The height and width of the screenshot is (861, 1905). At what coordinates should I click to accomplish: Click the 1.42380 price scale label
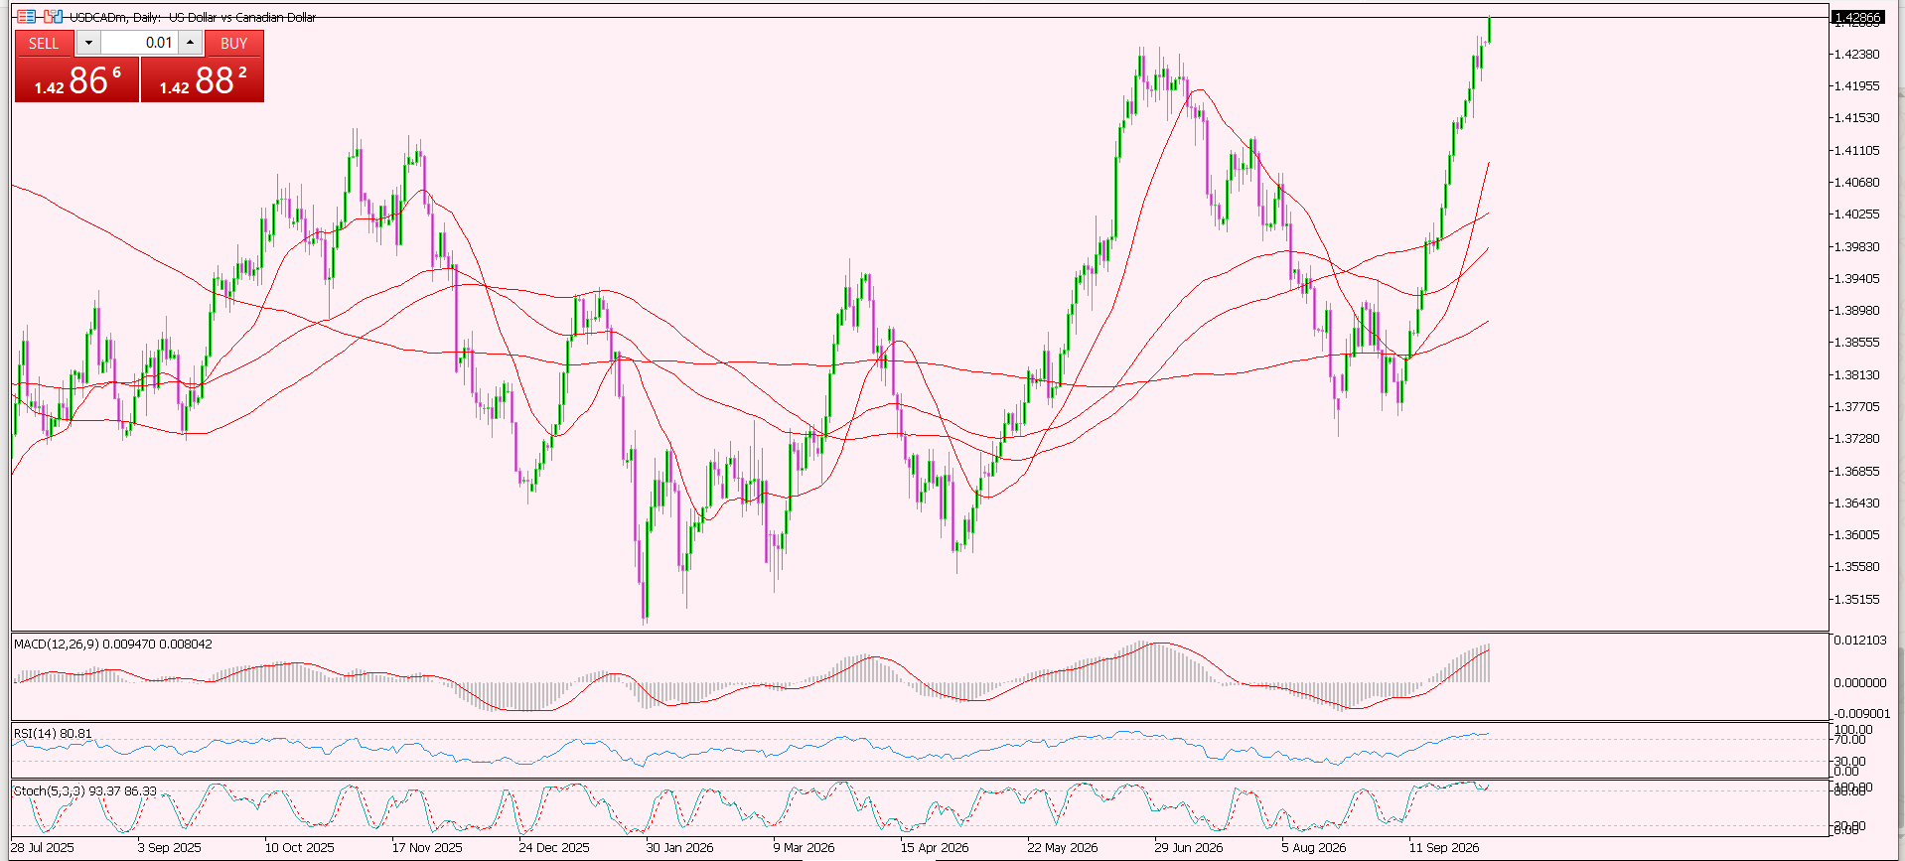[x=1856, y=55]
